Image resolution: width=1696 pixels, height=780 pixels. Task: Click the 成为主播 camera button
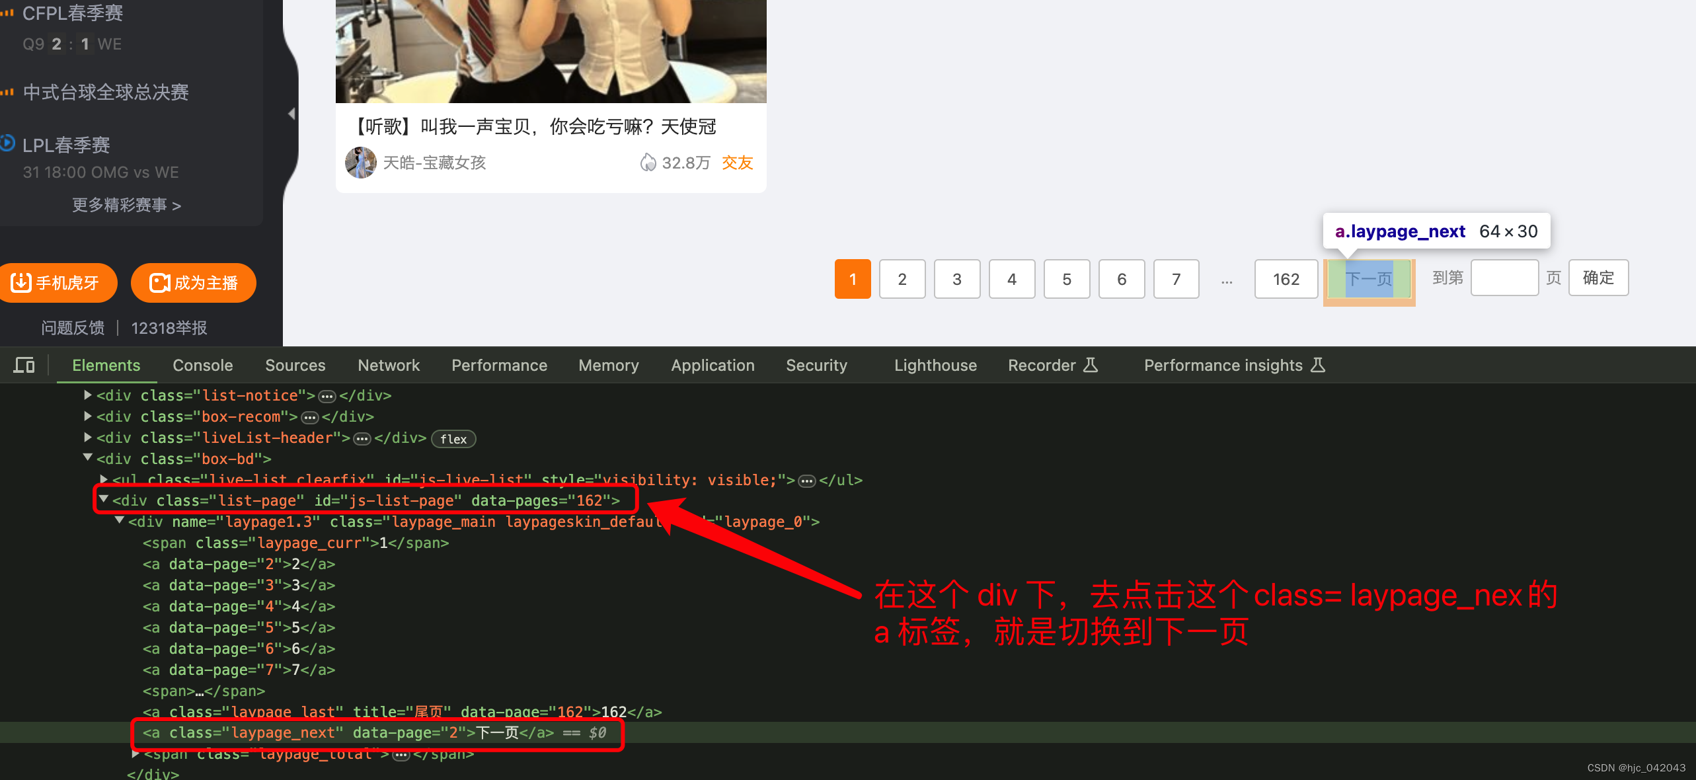(194, 283)
